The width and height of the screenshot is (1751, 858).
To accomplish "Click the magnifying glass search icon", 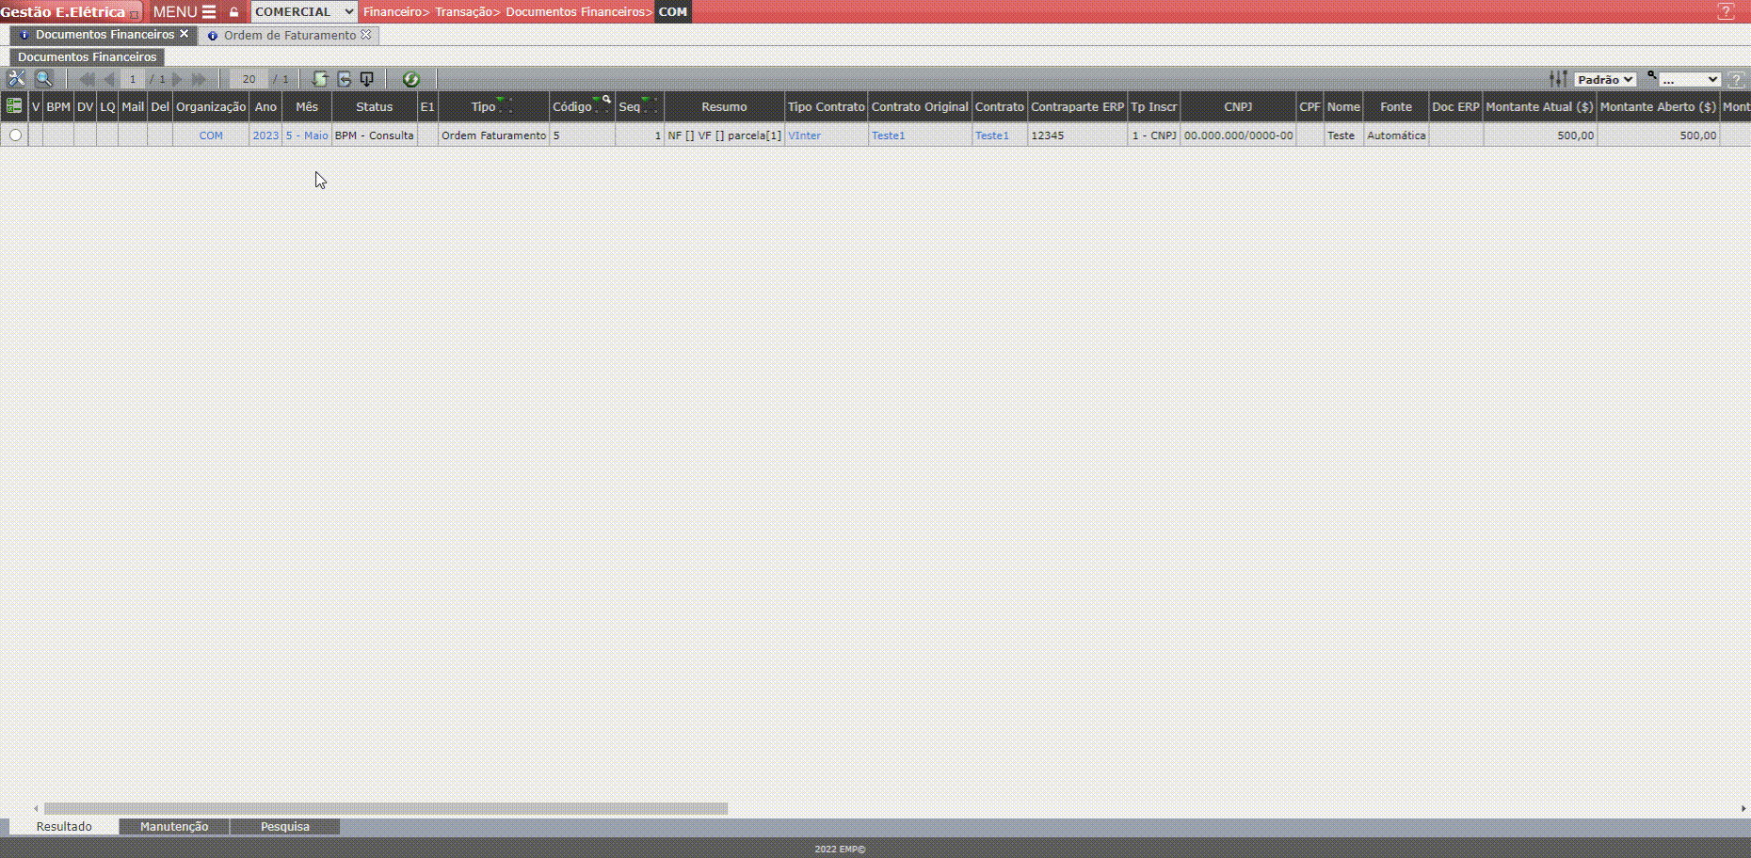I will 43,79.
